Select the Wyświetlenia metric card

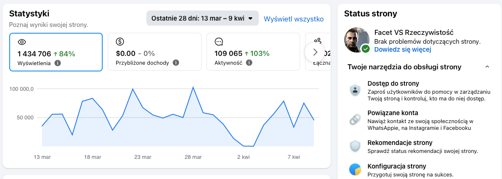click(56, 52)
